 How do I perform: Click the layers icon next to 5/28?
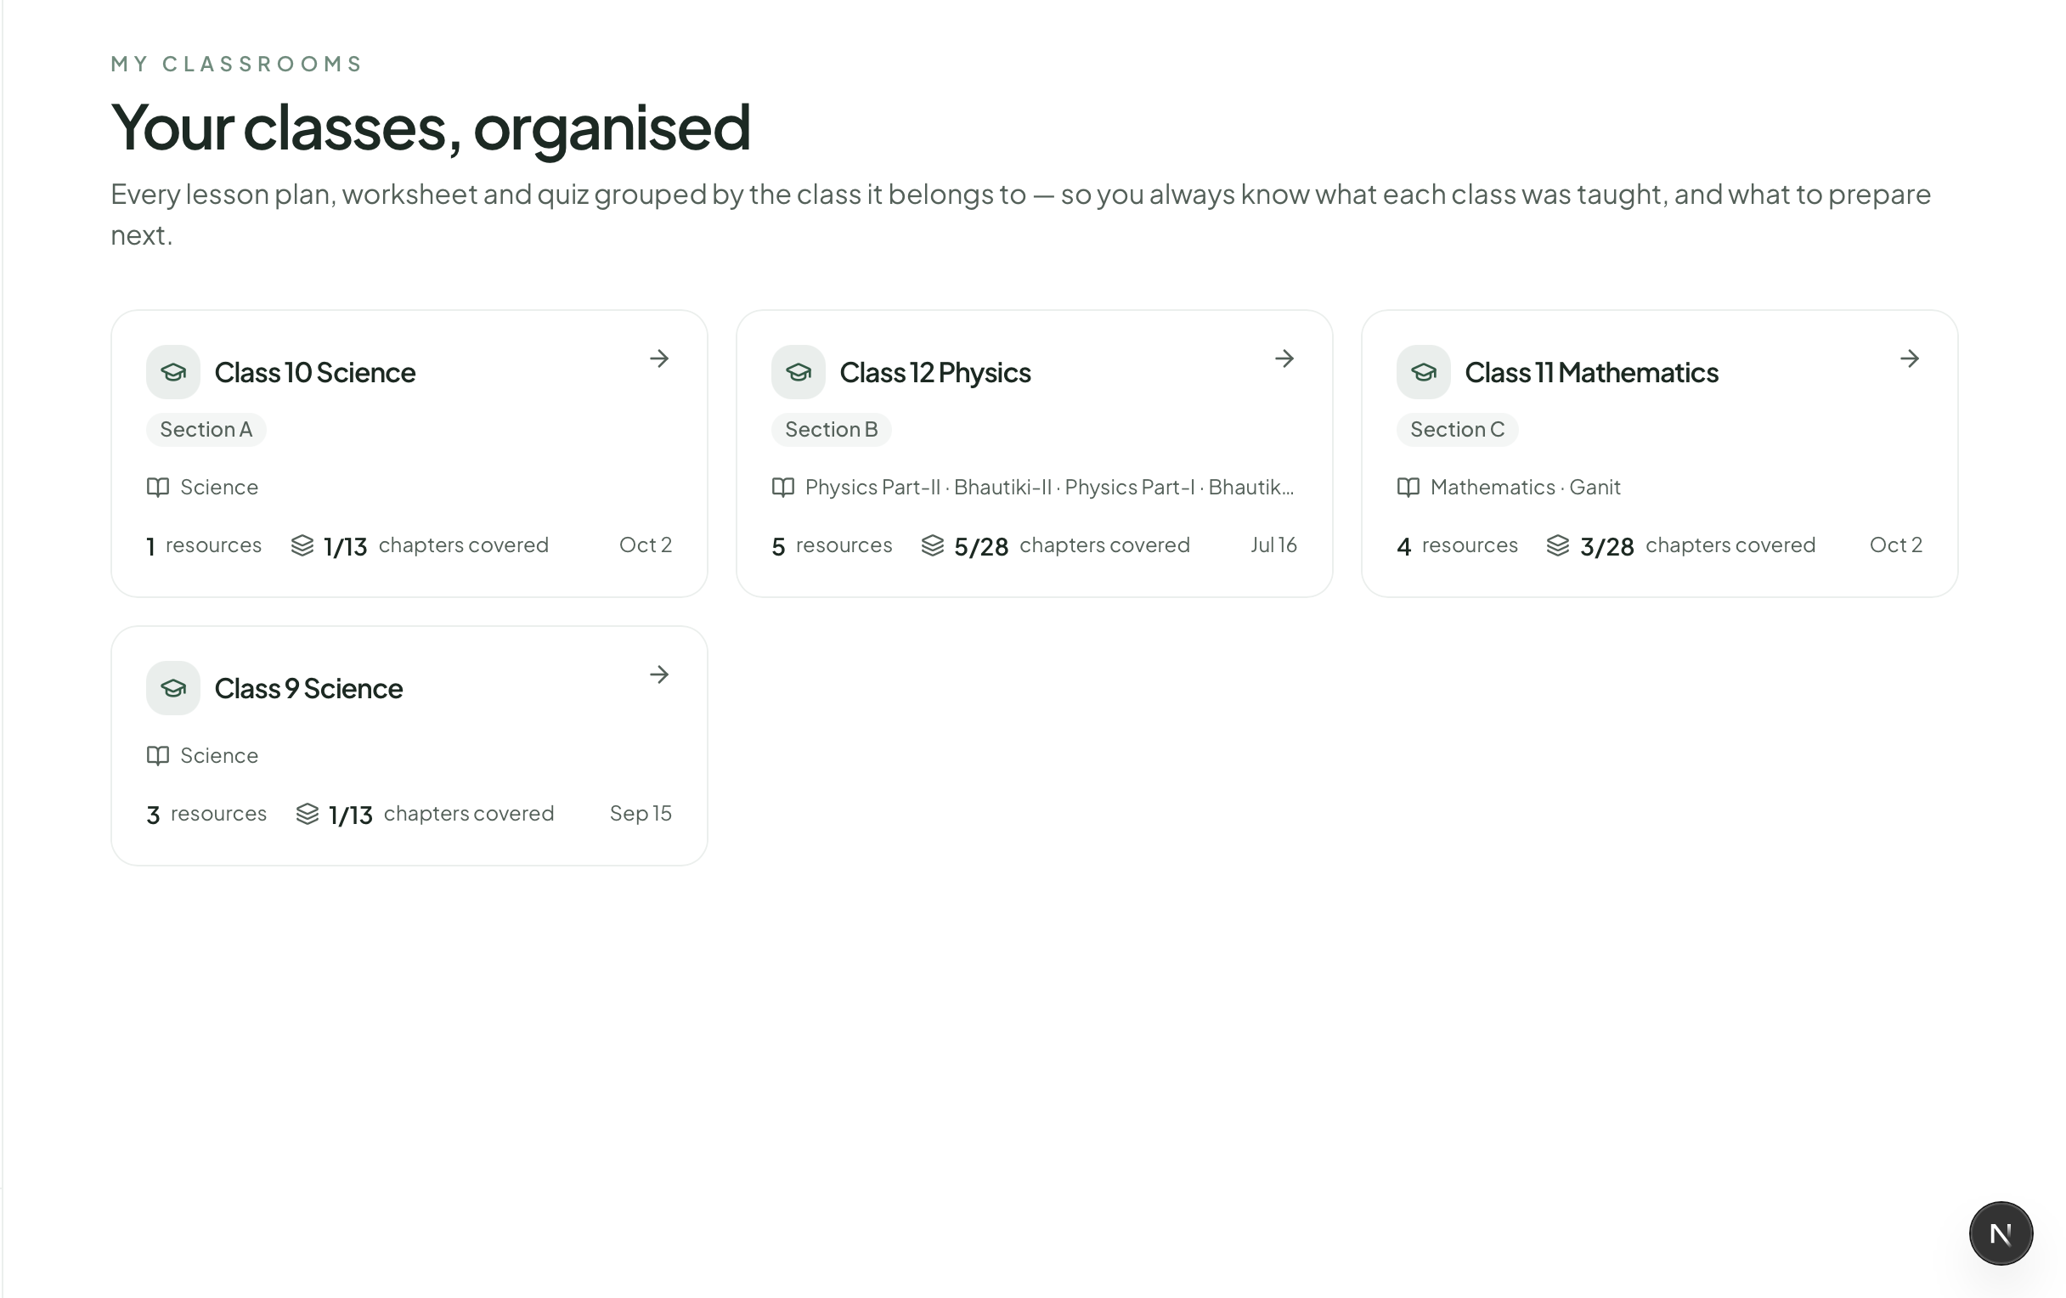(x=933, y=545)
